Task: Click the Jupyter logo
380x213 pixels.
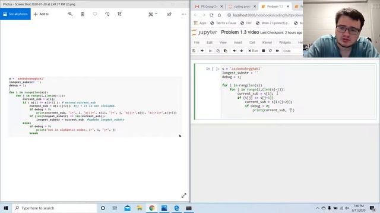Action: [x=204, y=33]
